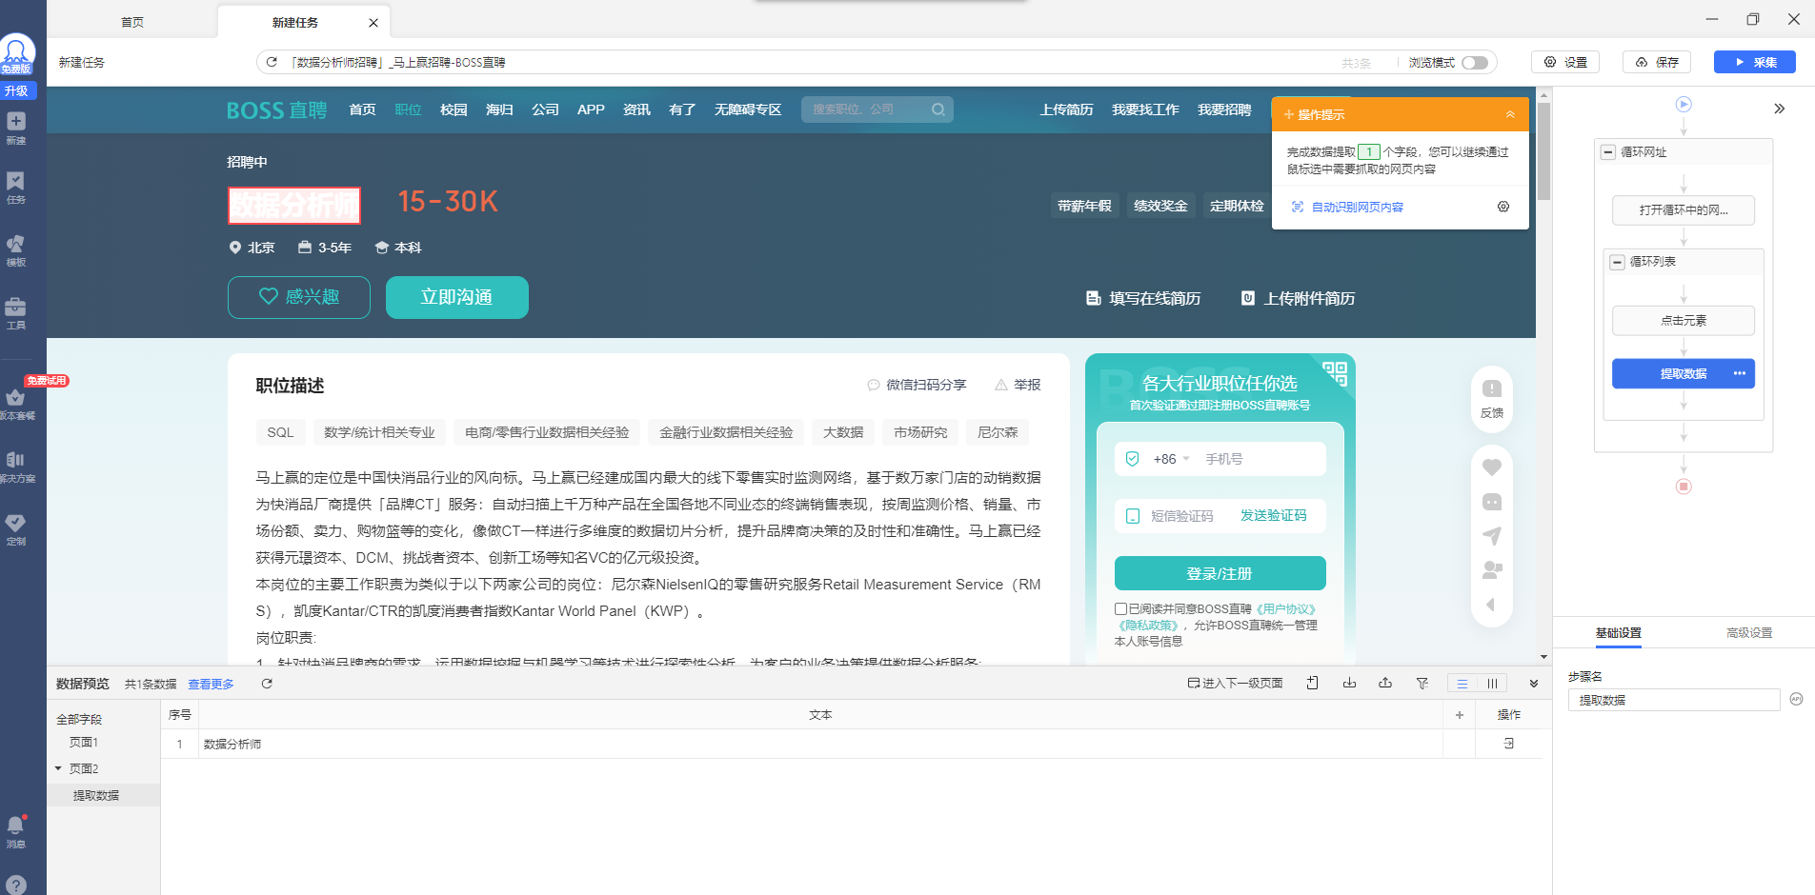Click the add-page icon in preview toolbar
This screenshot has width=1815, height=895.
pos(1313,683)
